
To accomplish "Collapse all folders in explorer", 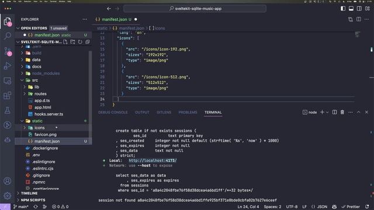I will coord(88,42).
